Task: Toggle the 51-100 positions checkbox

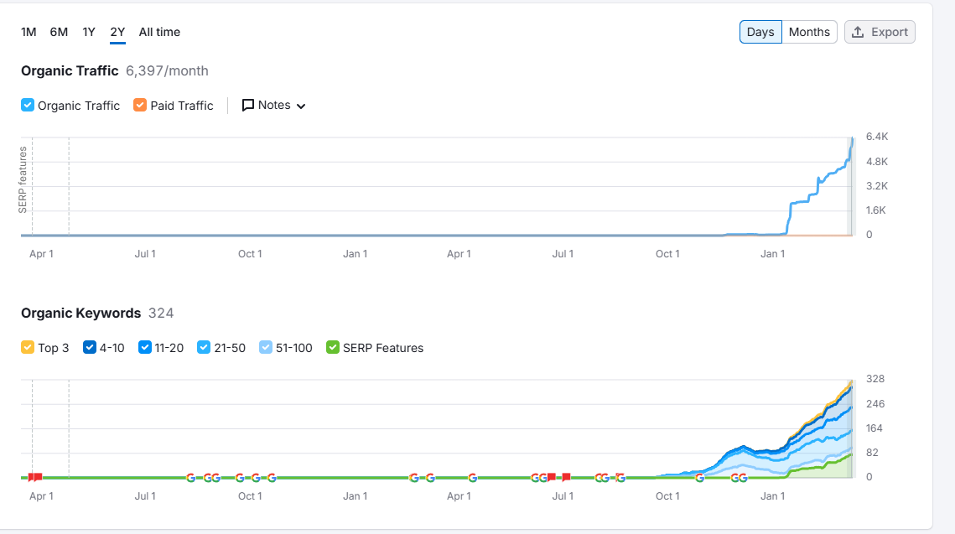Action: (266, 348)
